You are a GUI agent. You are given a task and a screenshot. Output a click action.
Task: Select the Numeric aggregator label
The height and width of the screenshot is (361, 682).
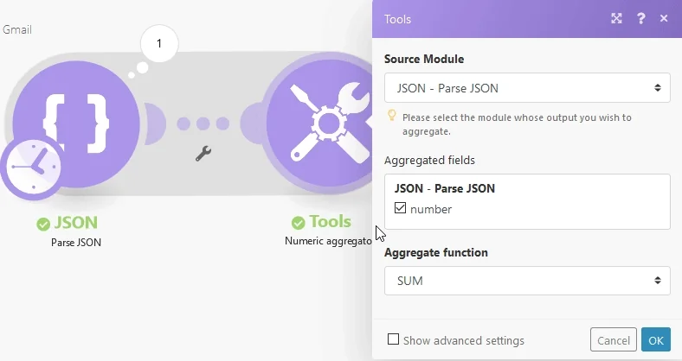328,241
